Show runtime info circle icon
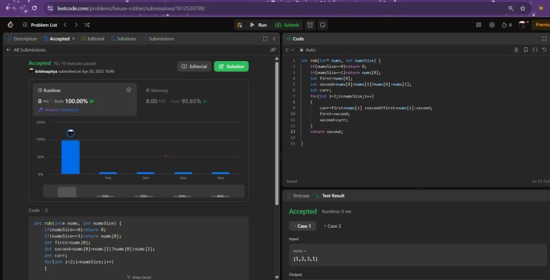550x280 pixels. [129, 90]
